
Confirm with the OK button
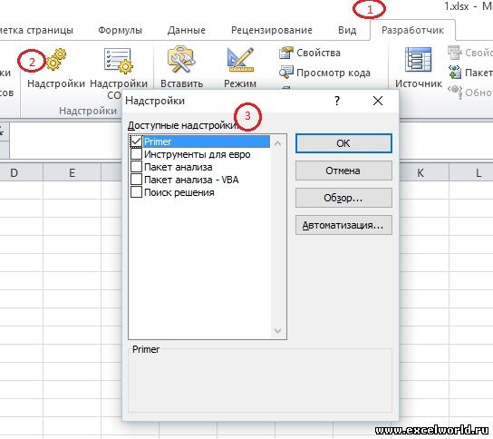(343, 143)
